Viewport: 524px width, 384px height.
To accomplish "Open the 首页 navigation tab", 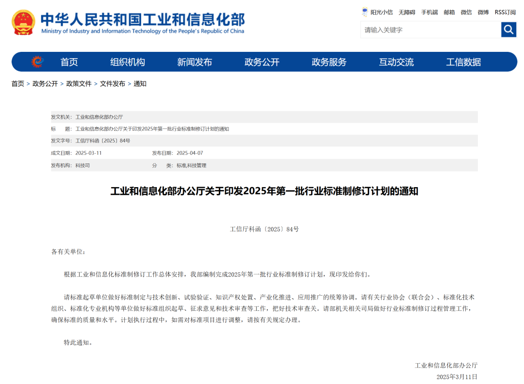I will click(x=69, y=62).
